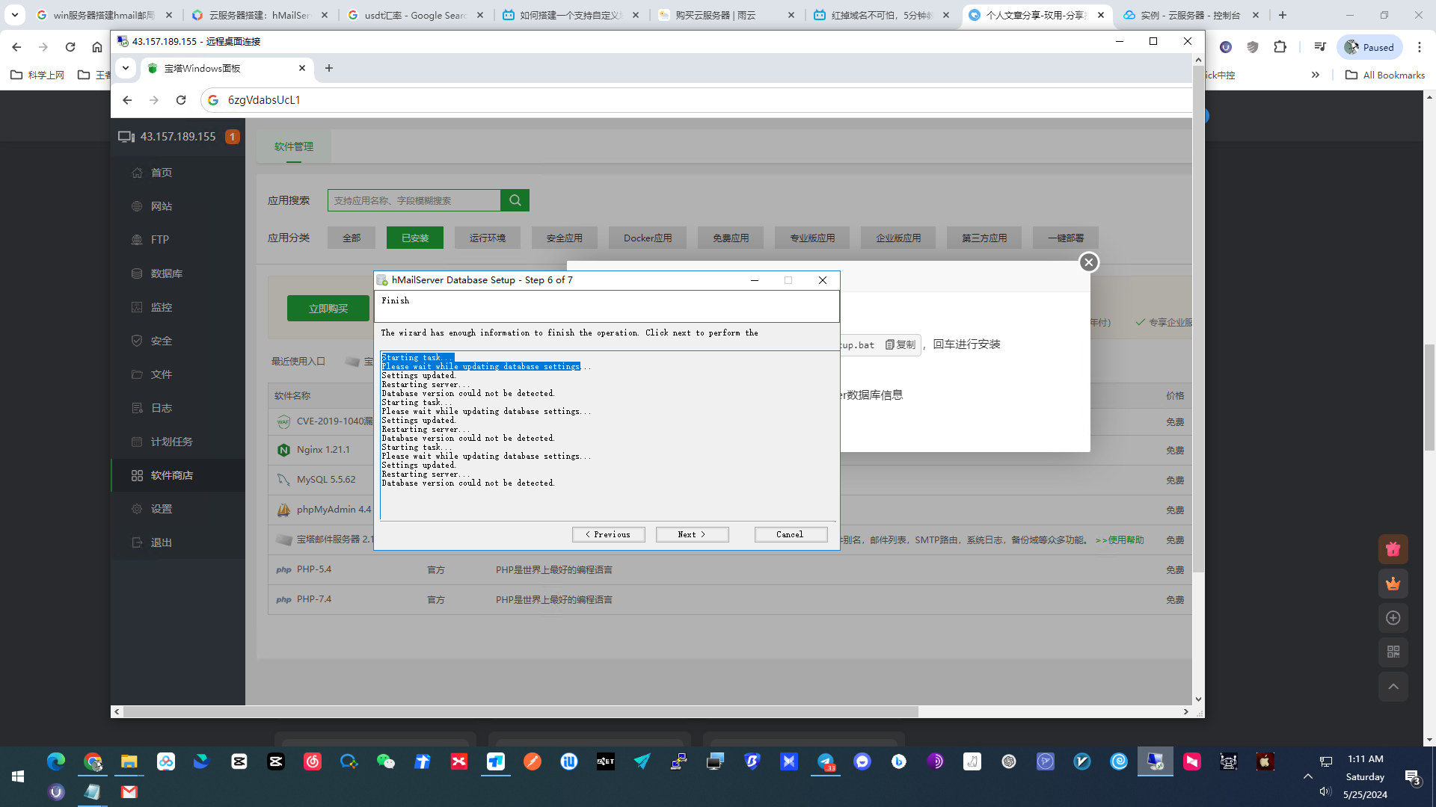Expand the remote browser tab search chevron
Screen dimensions: 1436x807
[126, 68]
